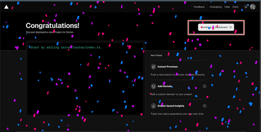Viewport: 261px width, 132px height.
Task: Open the user avatar menu
Action: pyautogui.click(x=253, y=7)
